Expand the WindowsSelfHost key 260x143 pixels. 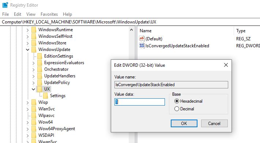(28, 37)
